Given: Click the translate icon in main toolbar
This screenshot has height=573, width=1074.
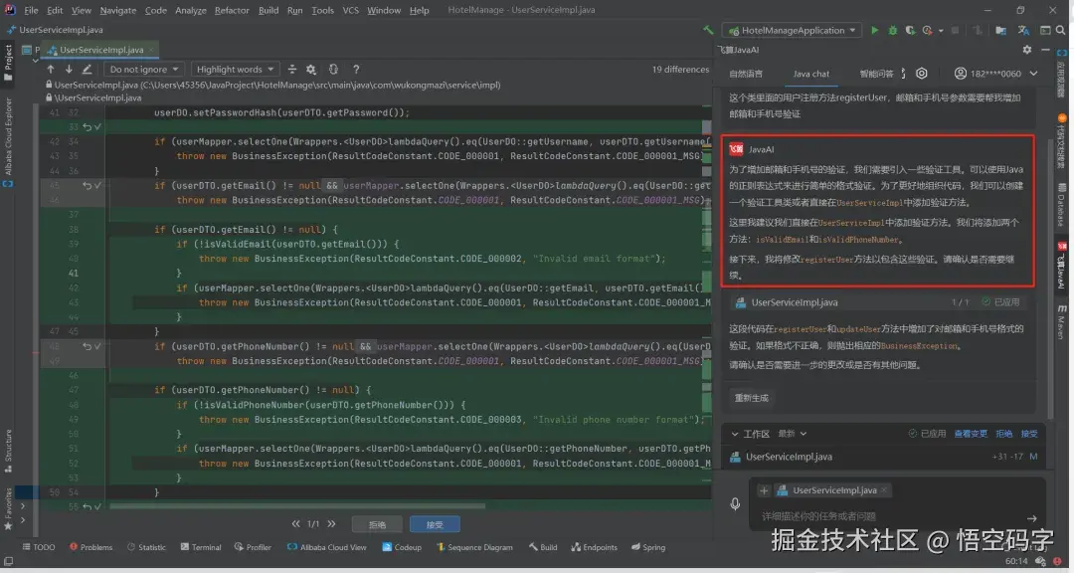Looking at the screenshot, I should (1023, 30).
